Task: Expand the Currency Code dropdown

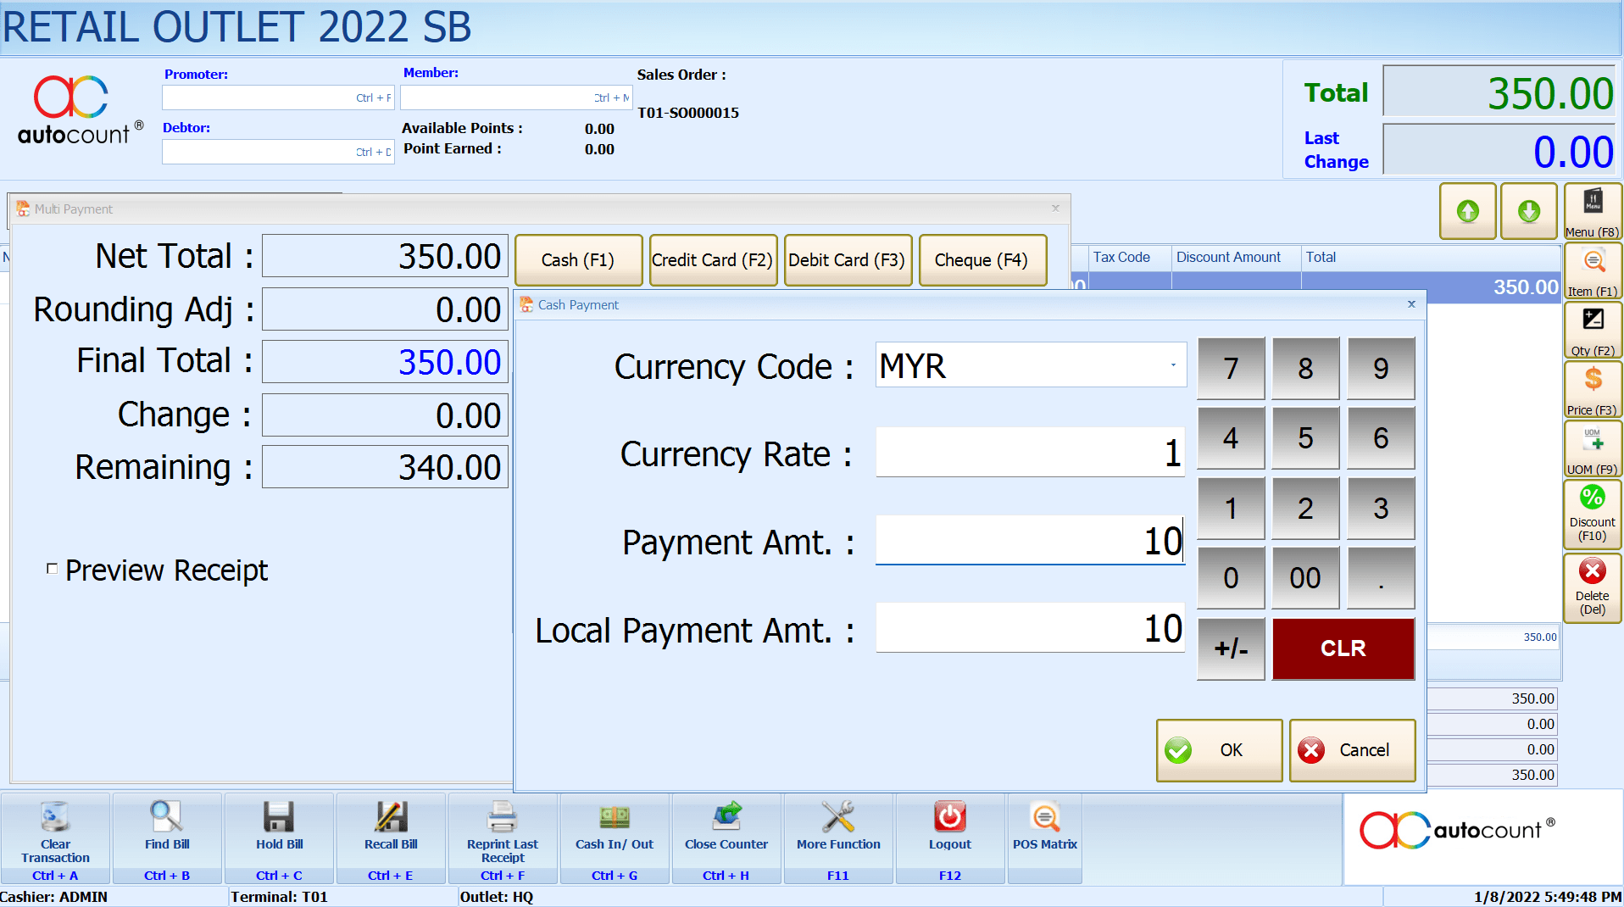Action: [x=1173, y=365]
